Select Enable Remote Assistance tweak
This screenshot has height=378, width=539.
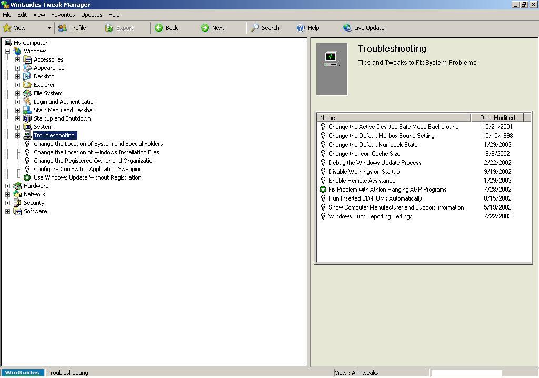(362, 181)
